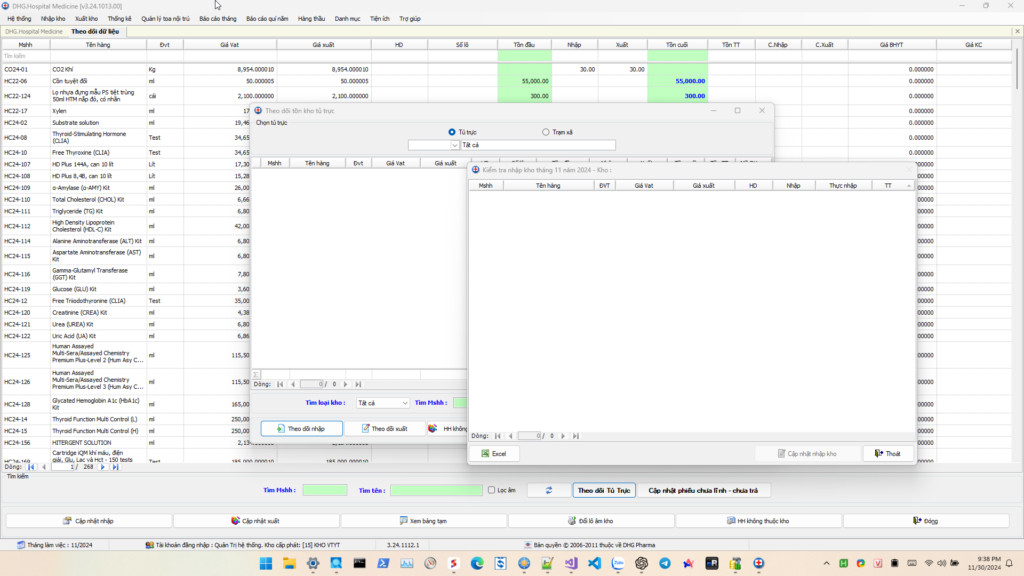The height and width of the screenshot is (576, 1024).
Task: Select the Trạm xá radio option
Action: click(546, 132)
